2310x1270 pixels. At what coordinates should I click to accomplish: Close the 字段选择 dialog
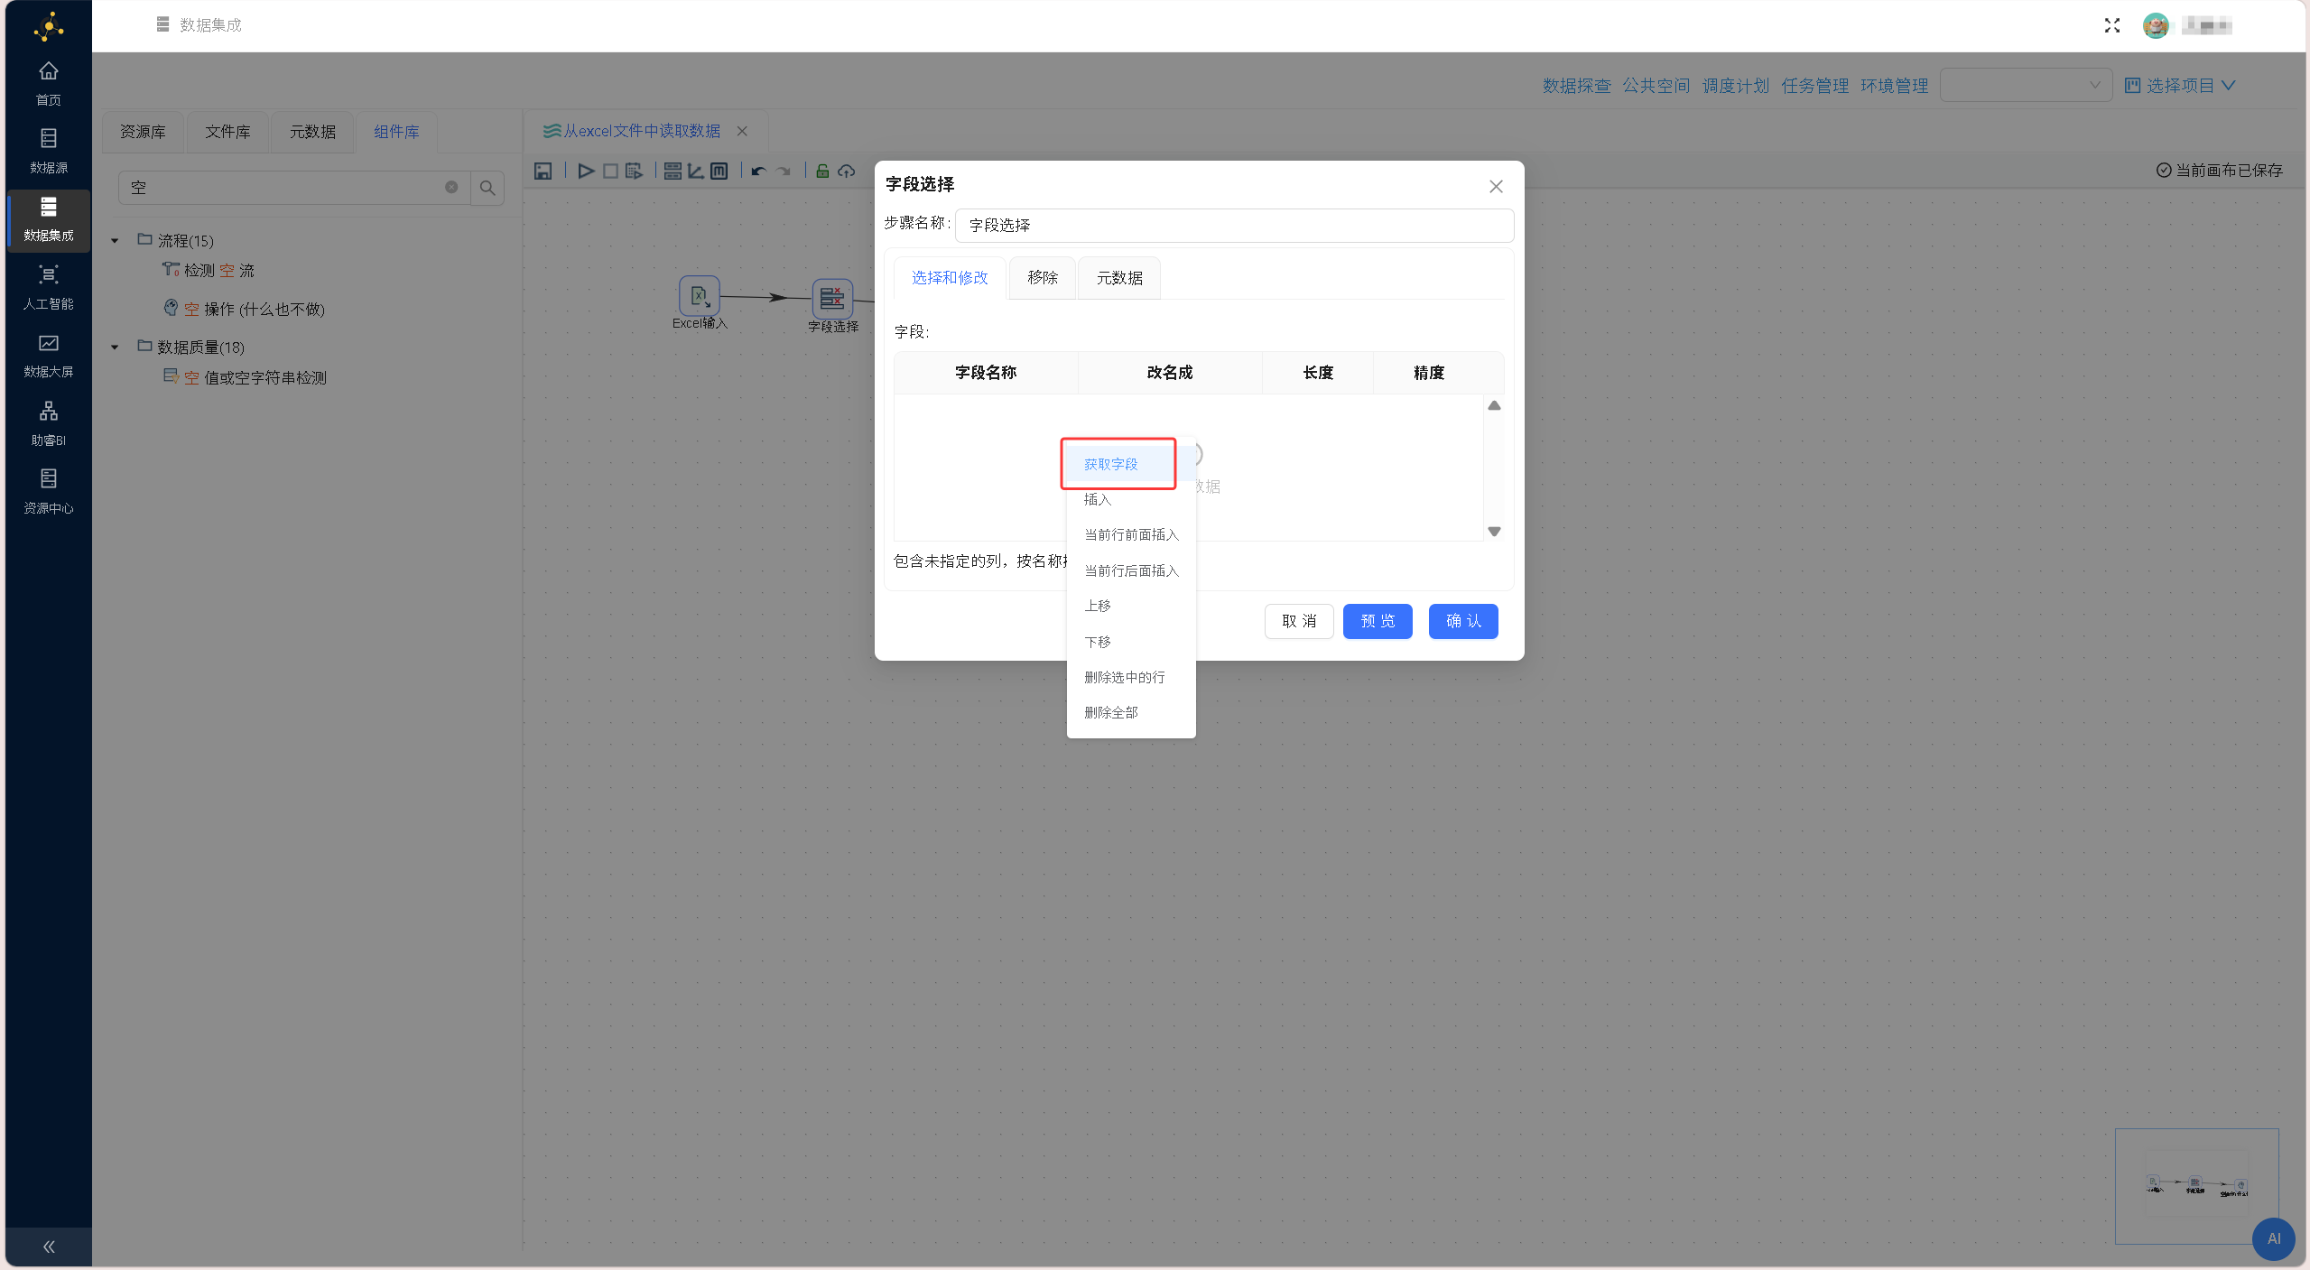1495,186
